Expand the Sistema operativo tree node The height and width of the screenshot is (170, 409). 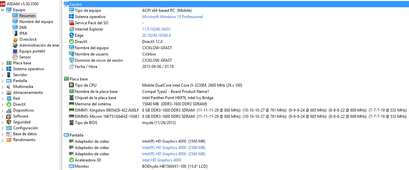pos(3,69)
